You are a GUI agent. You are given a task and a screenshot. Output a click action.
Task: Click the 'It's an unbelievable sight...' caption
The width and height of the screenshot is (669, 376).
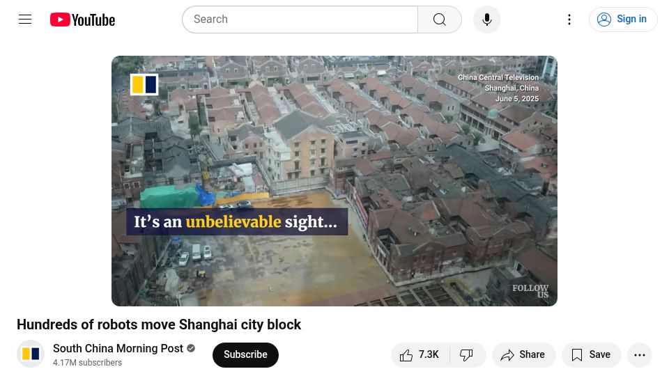[237, 221]
